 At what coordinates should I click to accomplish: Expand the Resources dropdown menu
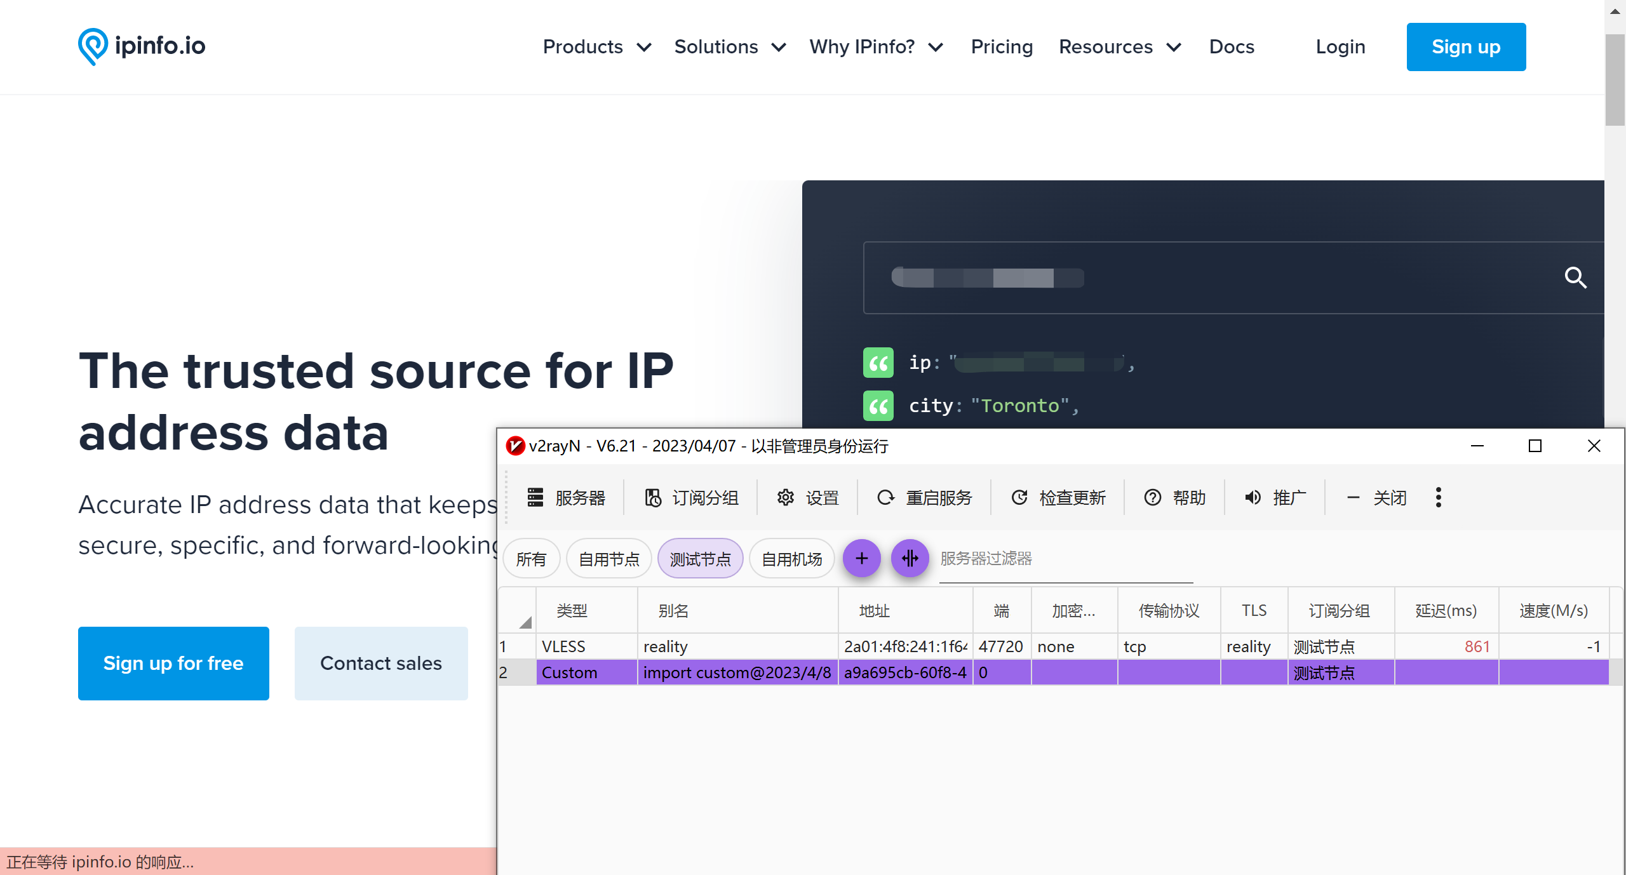coord(1120,47)
